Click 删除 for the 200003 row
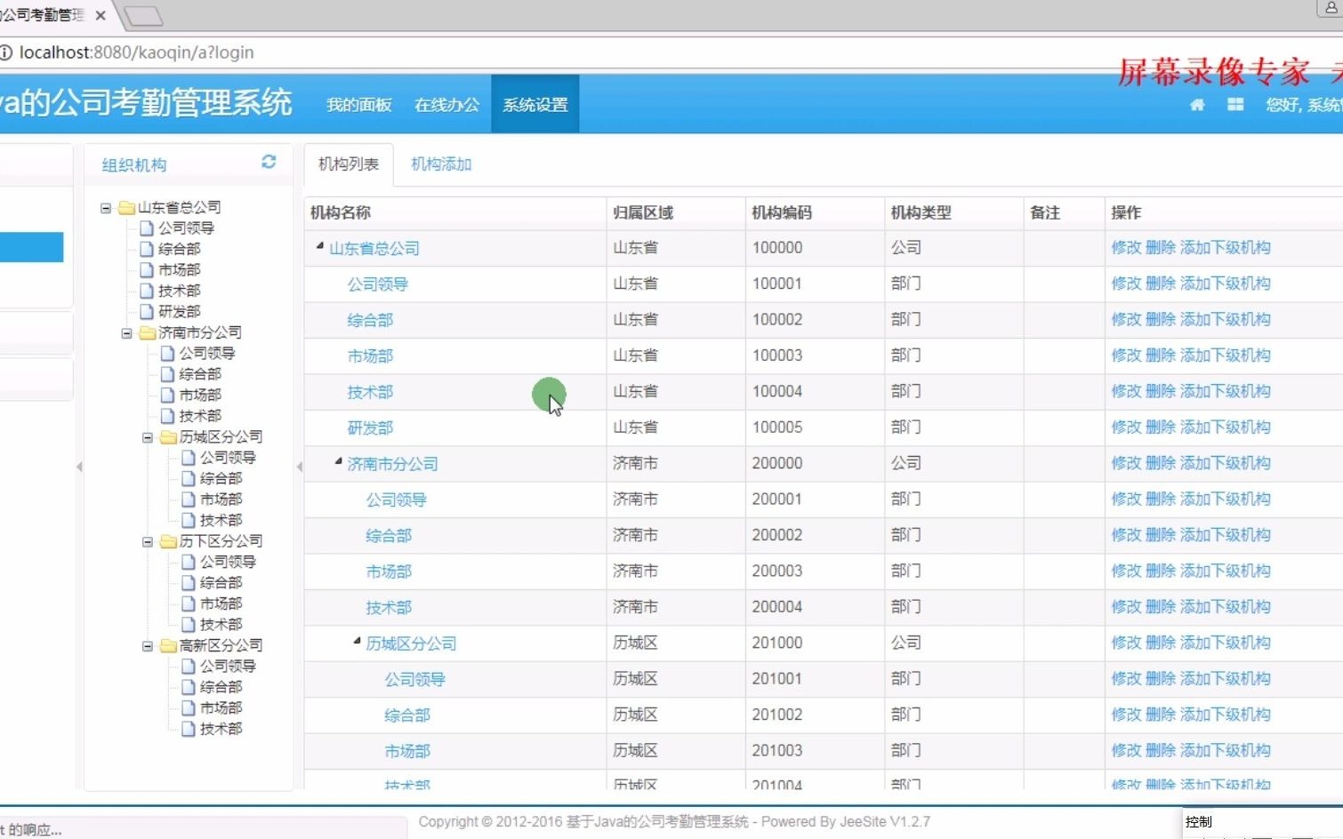Image resolution: width=1343 pixels, height=839 pixels. click(x=1161, y=571)
